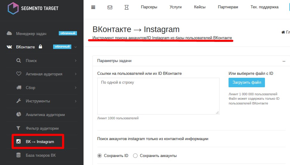This screenshot has height=165, width=290.
Task: Open the Партнерам menu item
Action: 228,7
